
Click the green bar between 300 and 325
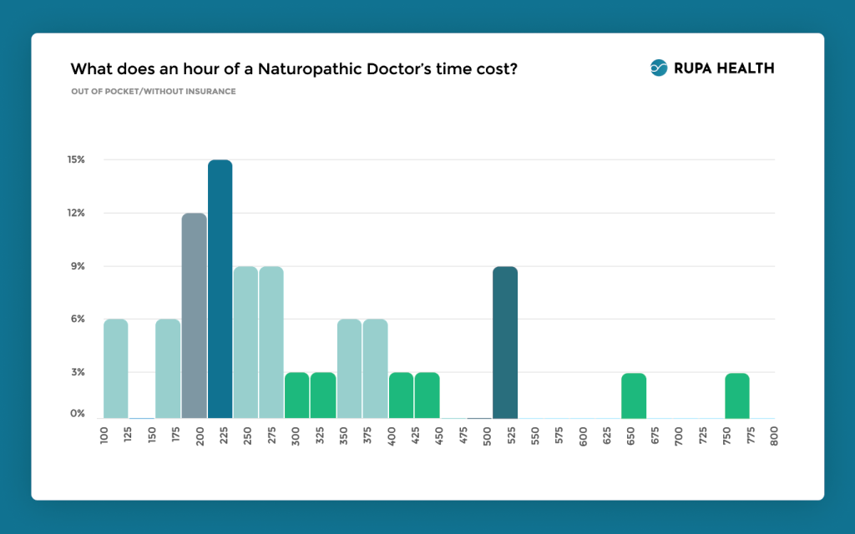pos(296,395)
